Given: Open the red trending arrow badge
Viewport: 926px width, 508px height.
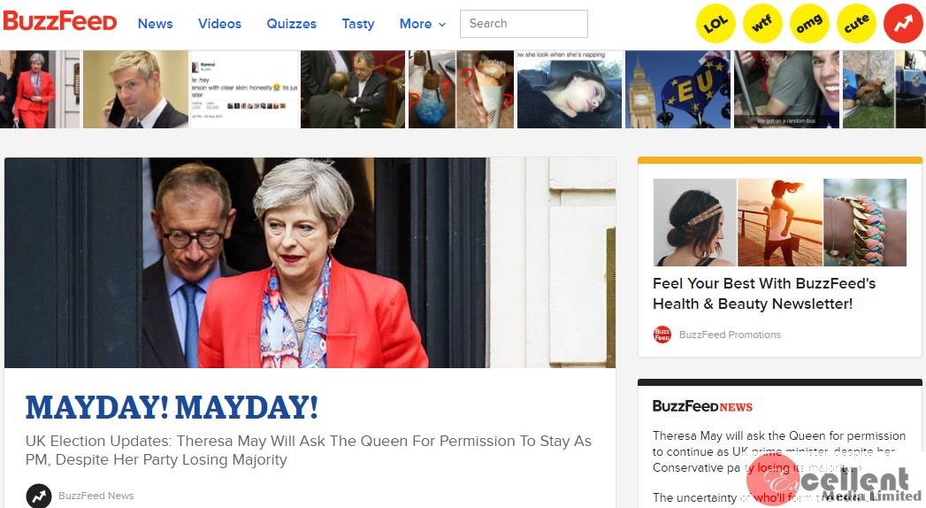Looking at the screenshot, I should click(903, 24).
